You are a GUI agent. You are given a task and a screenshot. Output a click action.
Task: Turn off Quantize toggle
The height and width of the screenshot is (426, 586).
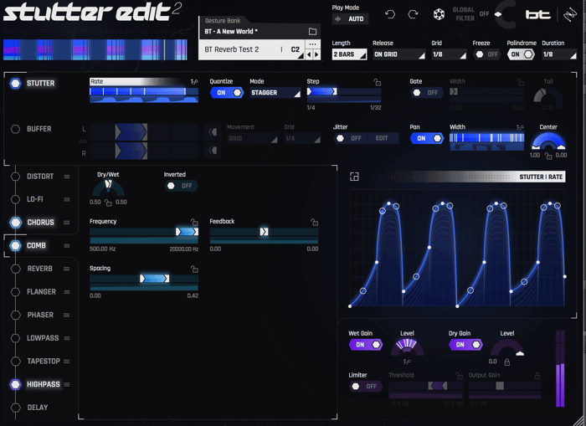pos(227,93)
